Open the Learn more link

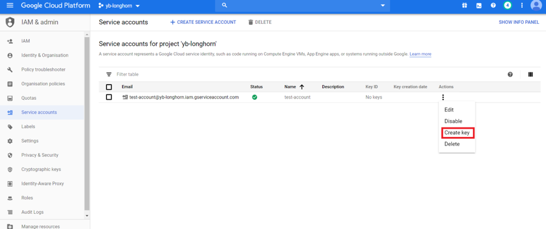[420, 54]
